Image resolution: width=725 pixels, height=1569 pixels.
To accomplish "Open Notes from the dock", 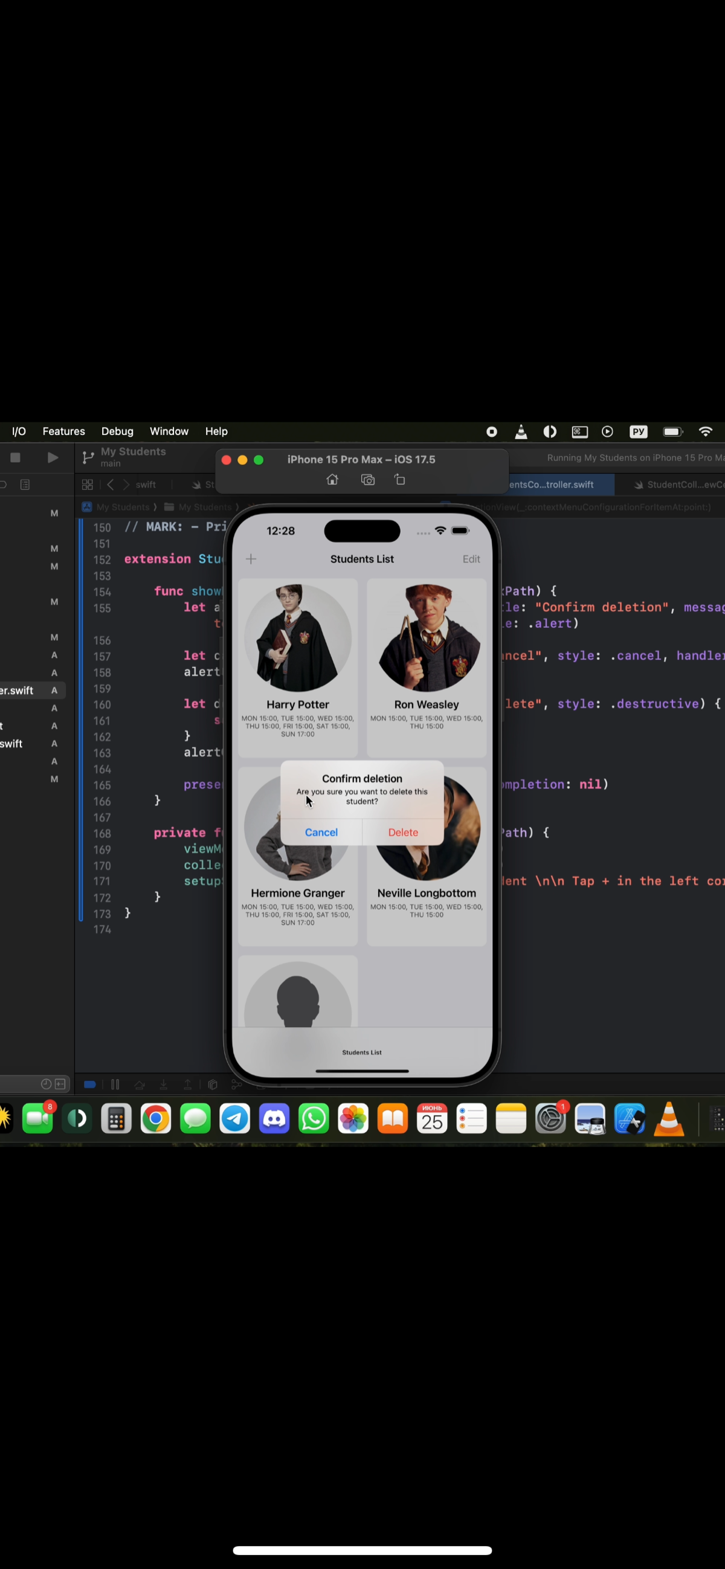I will point(511,1118).
